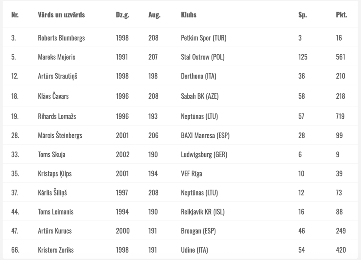Image resolution: width=361 pixels, height=260 pixels.
Task: Select player name Roberts Blumbergs
Action: (x=61, y=38)
